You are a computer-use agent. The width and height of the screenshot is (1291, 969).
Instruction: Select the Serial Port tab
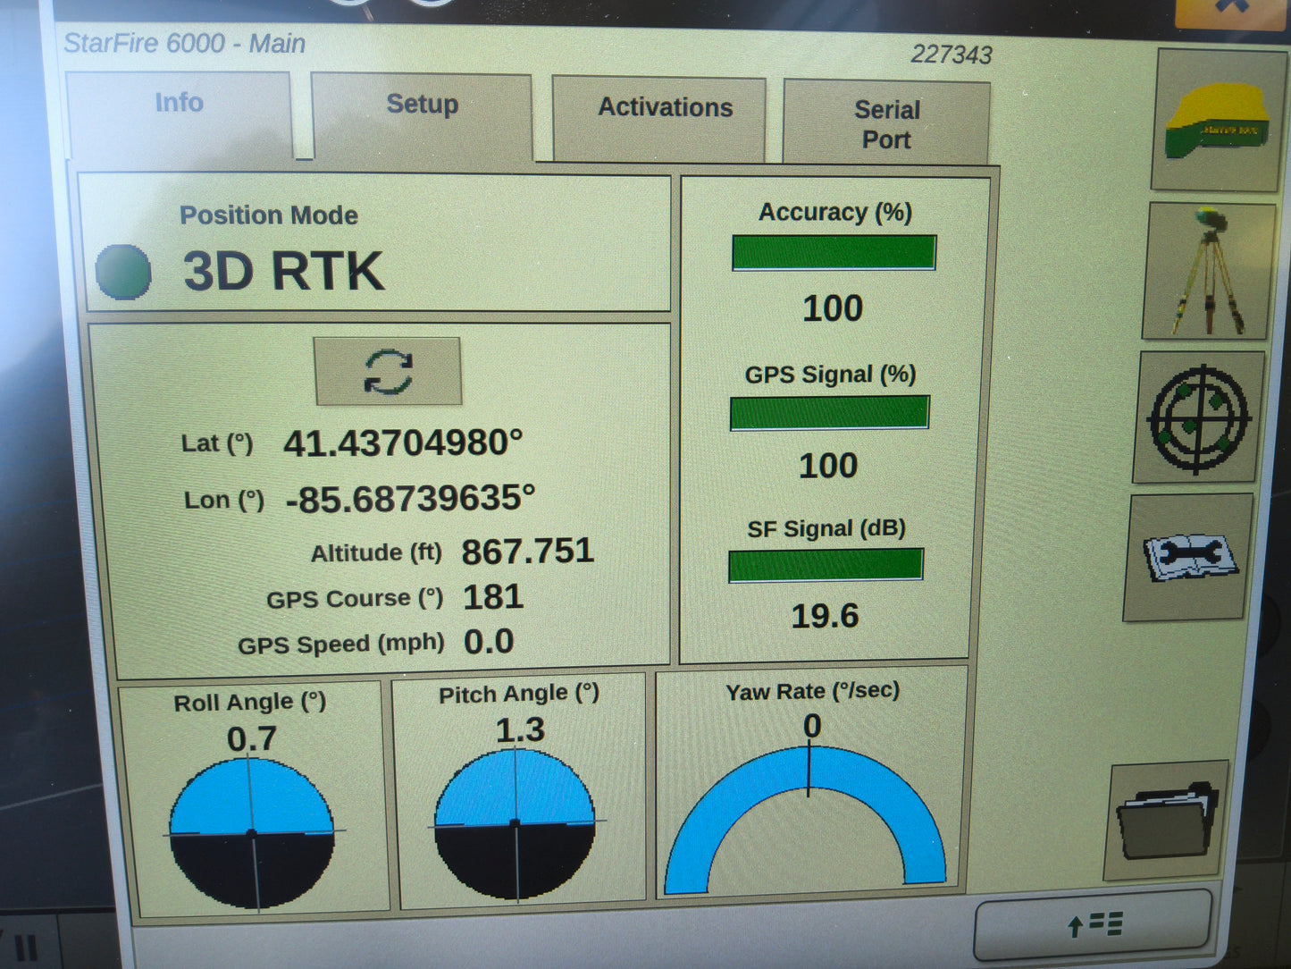887,123
